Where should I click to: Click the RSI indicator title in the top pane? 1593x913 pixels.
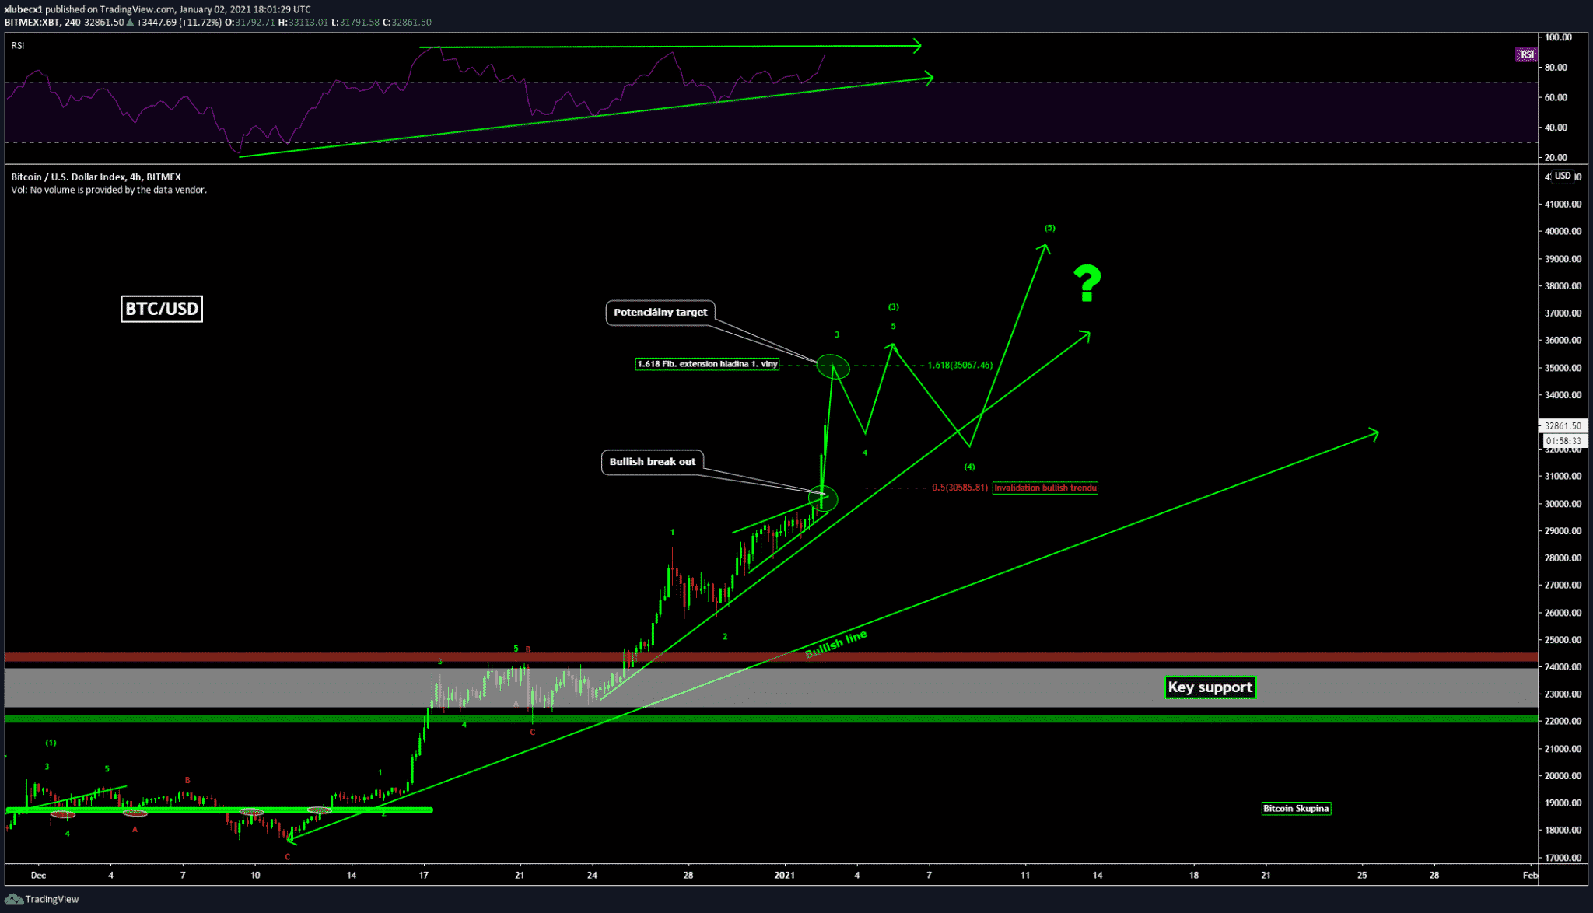pyautogui.click(x=18, y=46)
